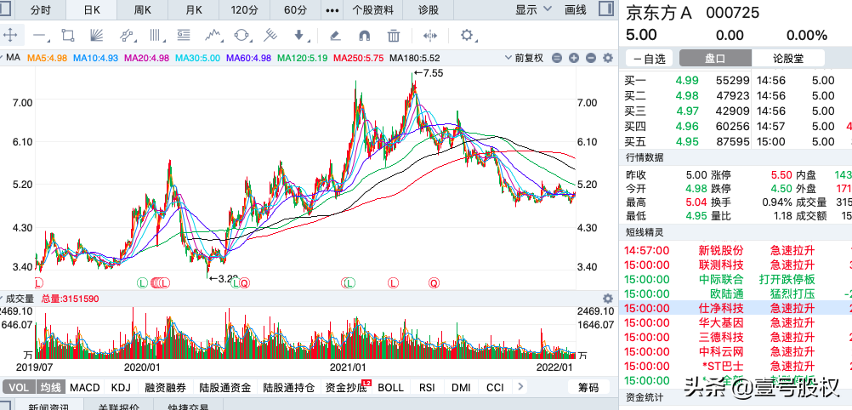Open the 显示 dropdown
852x410 pixels.
tap(533, 9)
